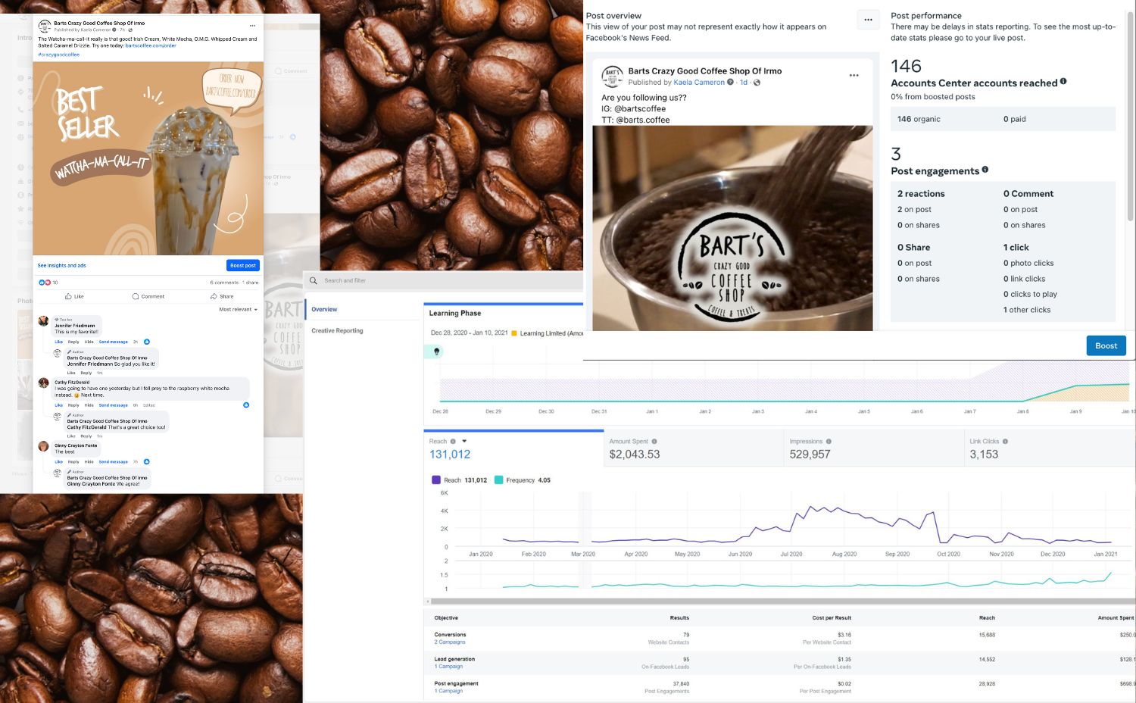Click the info icon next to Post engagements

985,169
